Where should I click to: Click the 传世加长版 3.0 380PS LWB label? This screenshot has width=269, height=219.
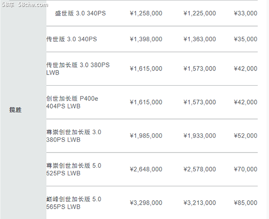point(78,69)
